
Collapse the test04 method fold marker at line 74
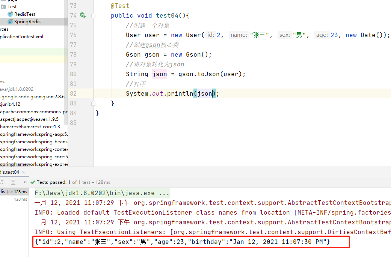tap(93, 16)
